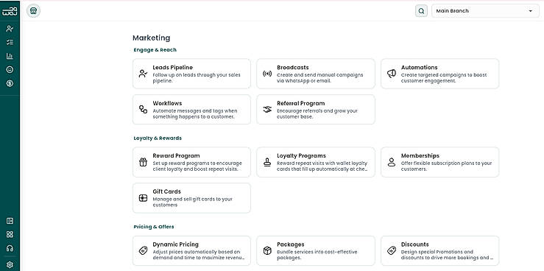Screen dimensions: 544x271
Task: Click the Reward Program gift icon
Action: [x=143, y=162]
